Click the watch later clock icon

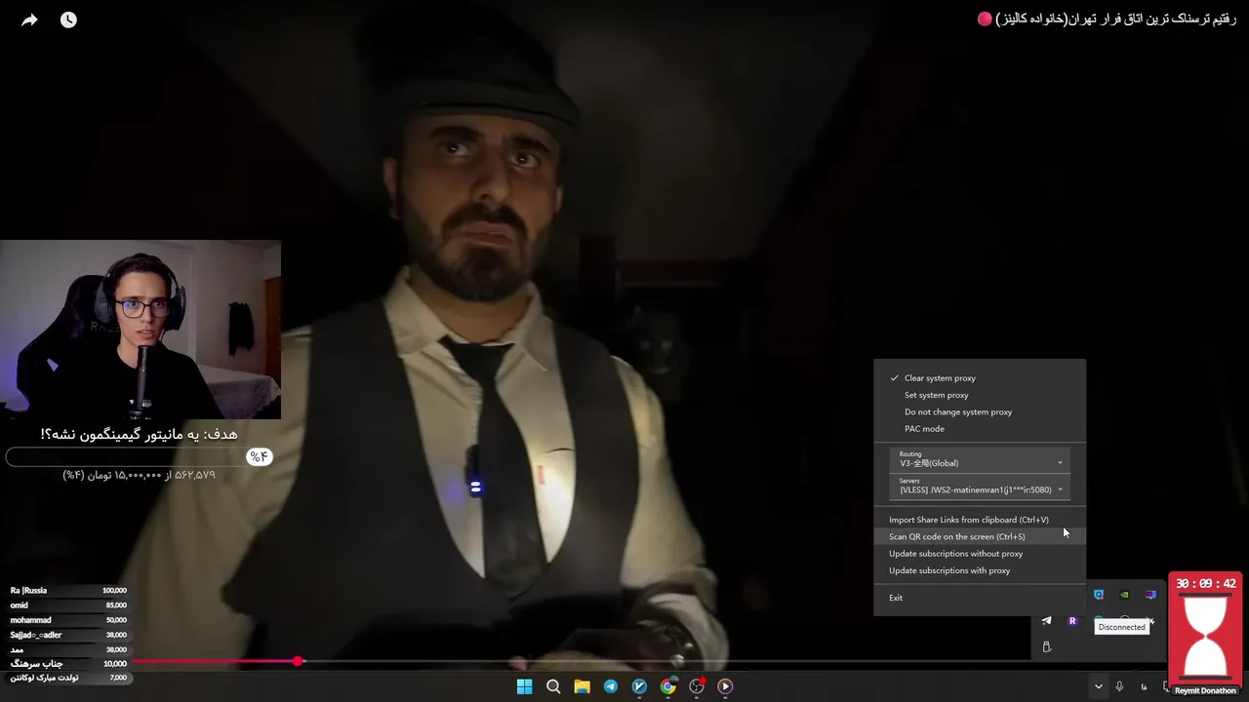[68, 19]
